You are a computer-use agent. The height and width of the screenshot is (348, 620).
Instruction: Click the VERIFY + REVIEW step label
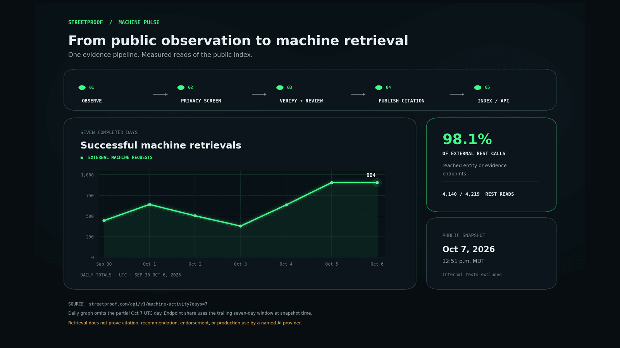[301, 101]
